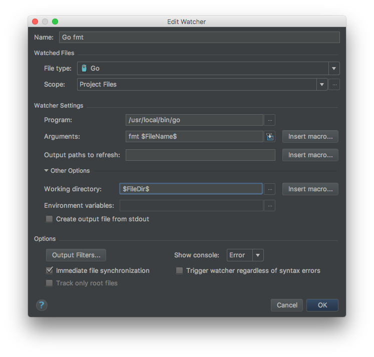Open scope editor via ellipsis button

(x=334, y=85)
